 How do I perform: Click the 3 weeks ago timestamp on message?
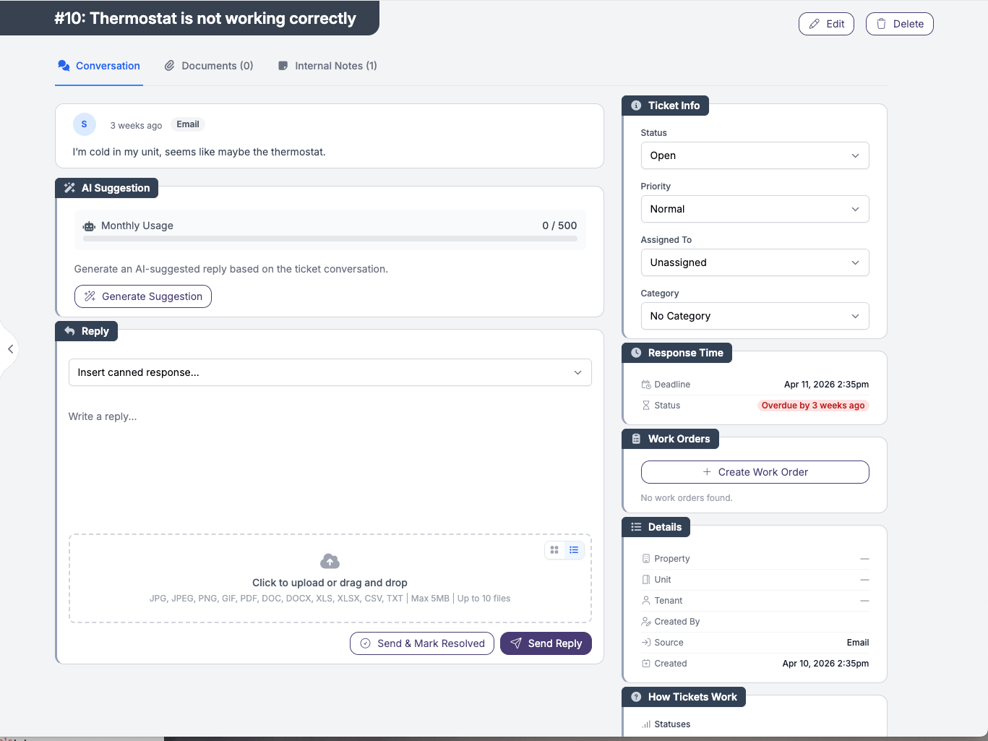136,125
